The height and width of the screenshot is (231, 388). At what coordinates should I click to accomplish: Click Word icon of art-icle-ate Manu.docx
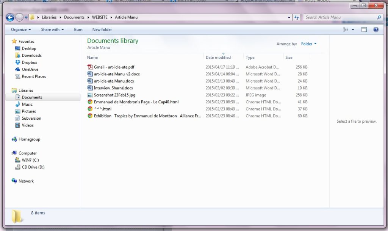90,81
